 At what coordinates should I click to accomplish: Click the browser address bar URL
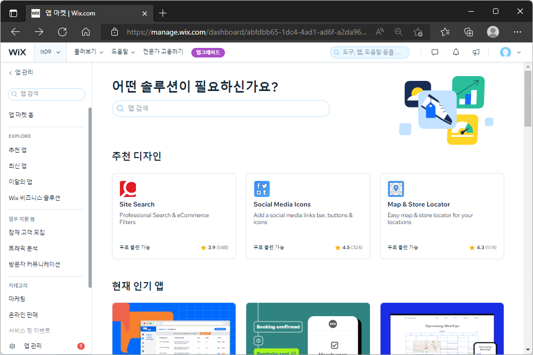click(x=246, y=32)
